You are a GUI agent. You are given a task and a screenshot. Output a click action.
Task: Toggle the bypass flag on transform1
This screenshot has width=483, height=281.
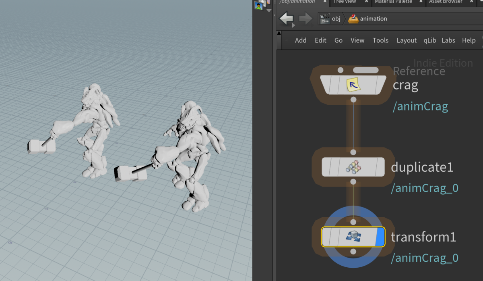327,237
